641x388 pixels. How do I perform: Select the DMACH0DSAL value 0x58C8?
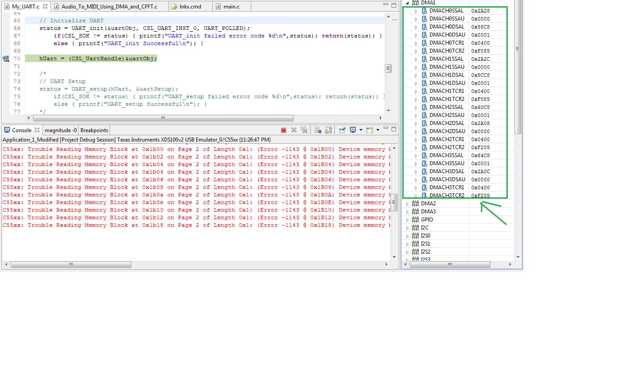click(x=481, y=27)
